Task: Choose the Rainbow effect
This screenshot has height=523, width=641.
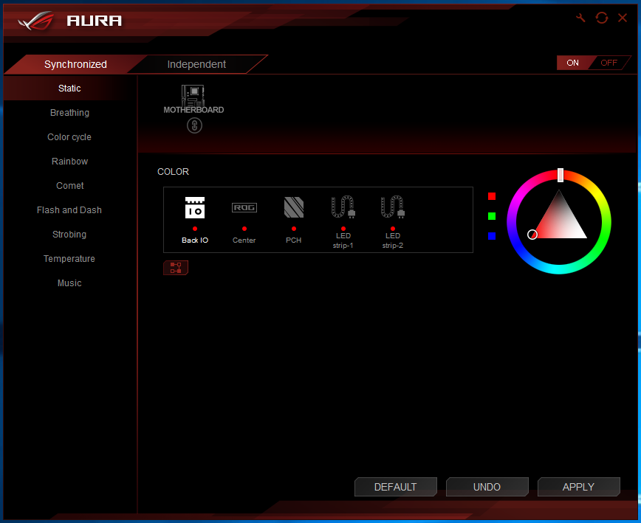Action: tap(69, 162)
